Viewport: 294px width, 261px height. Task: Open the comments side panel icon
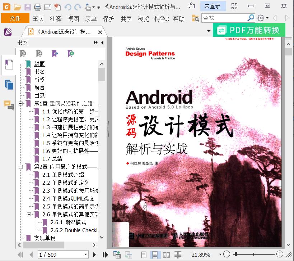pyautogui.click(x=9, y=105)
